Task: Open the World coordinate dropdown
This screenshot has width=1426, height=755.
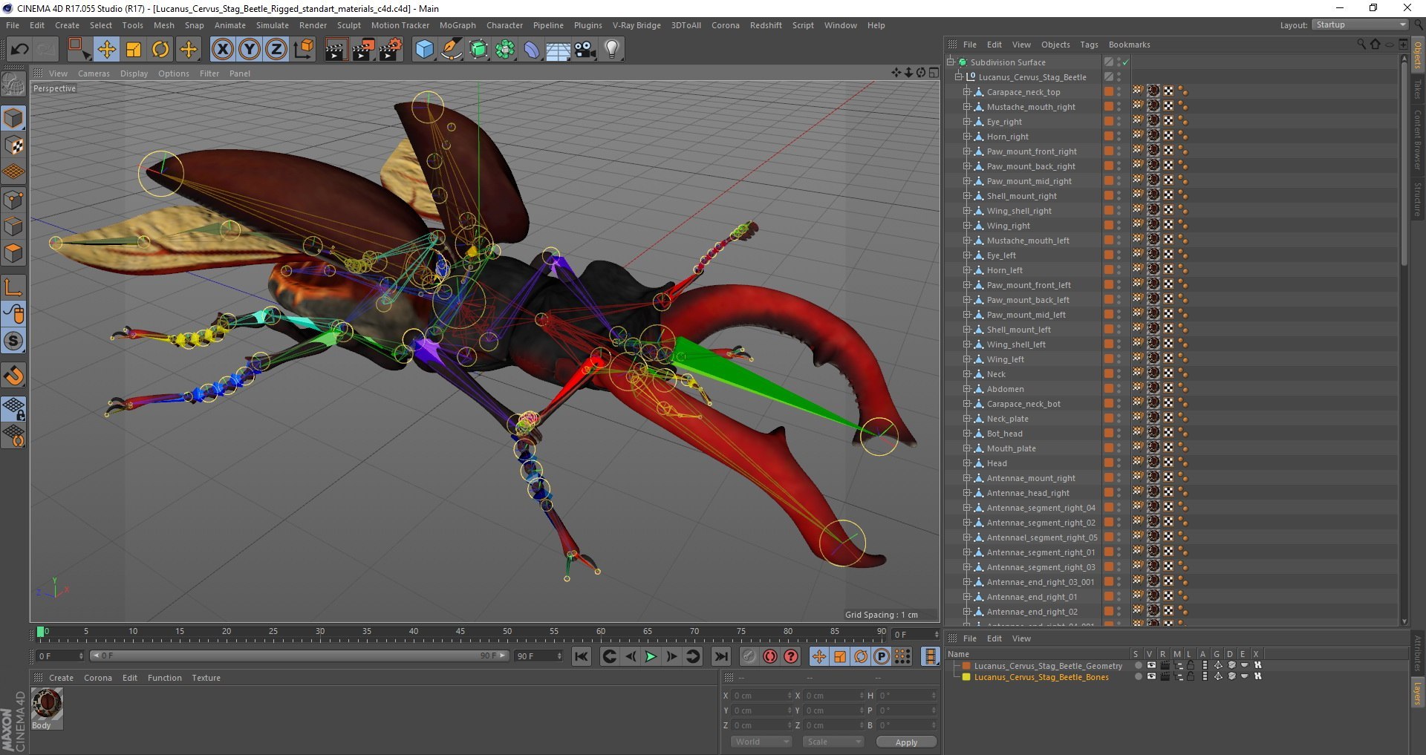Action: tap(761, 742)
